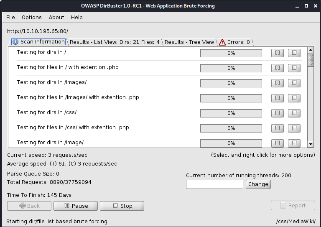Click scroll down arrow of task list
The image size is (321, 227).
click(x=311, y=144)
